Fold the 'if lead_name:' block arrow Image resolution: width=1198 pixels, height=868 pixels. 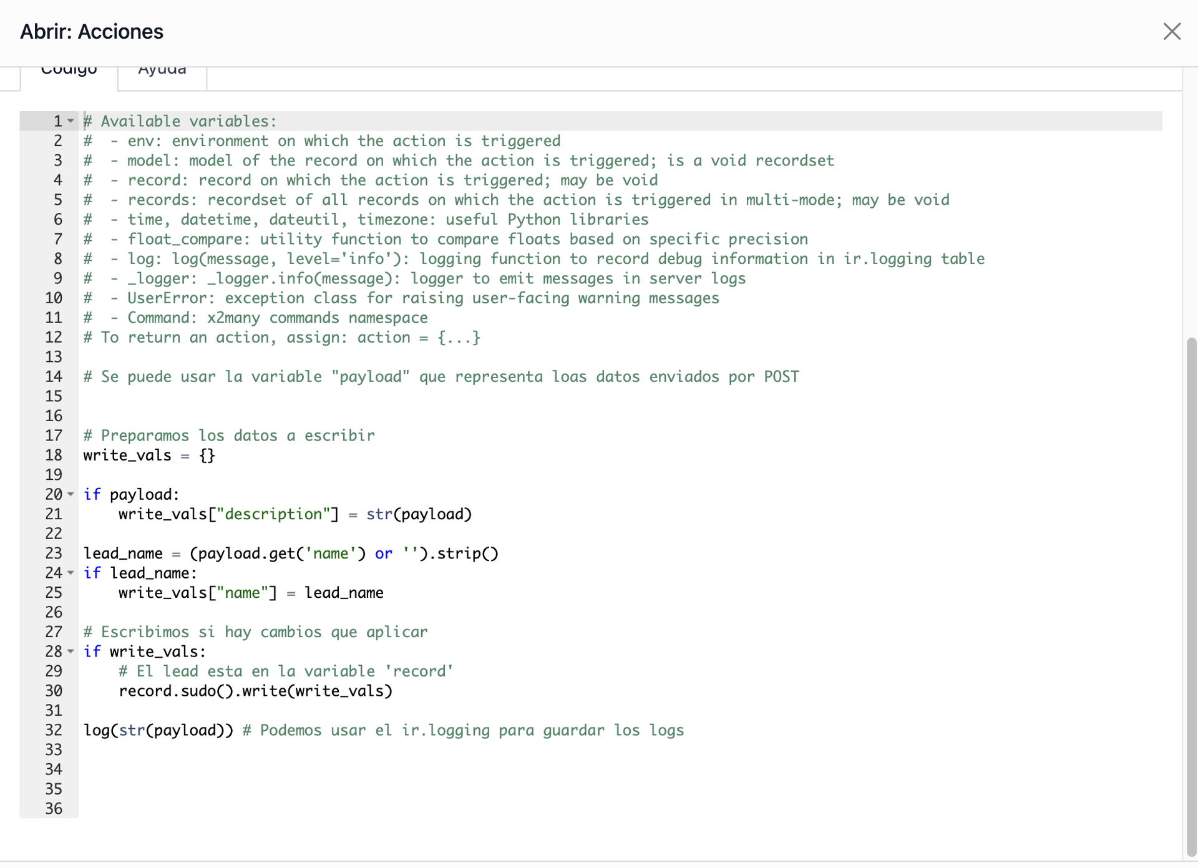pyautogui.click(x=71, y=573)
